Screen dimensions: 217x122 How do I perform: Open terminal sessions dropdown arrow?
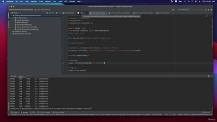(30, 76)
